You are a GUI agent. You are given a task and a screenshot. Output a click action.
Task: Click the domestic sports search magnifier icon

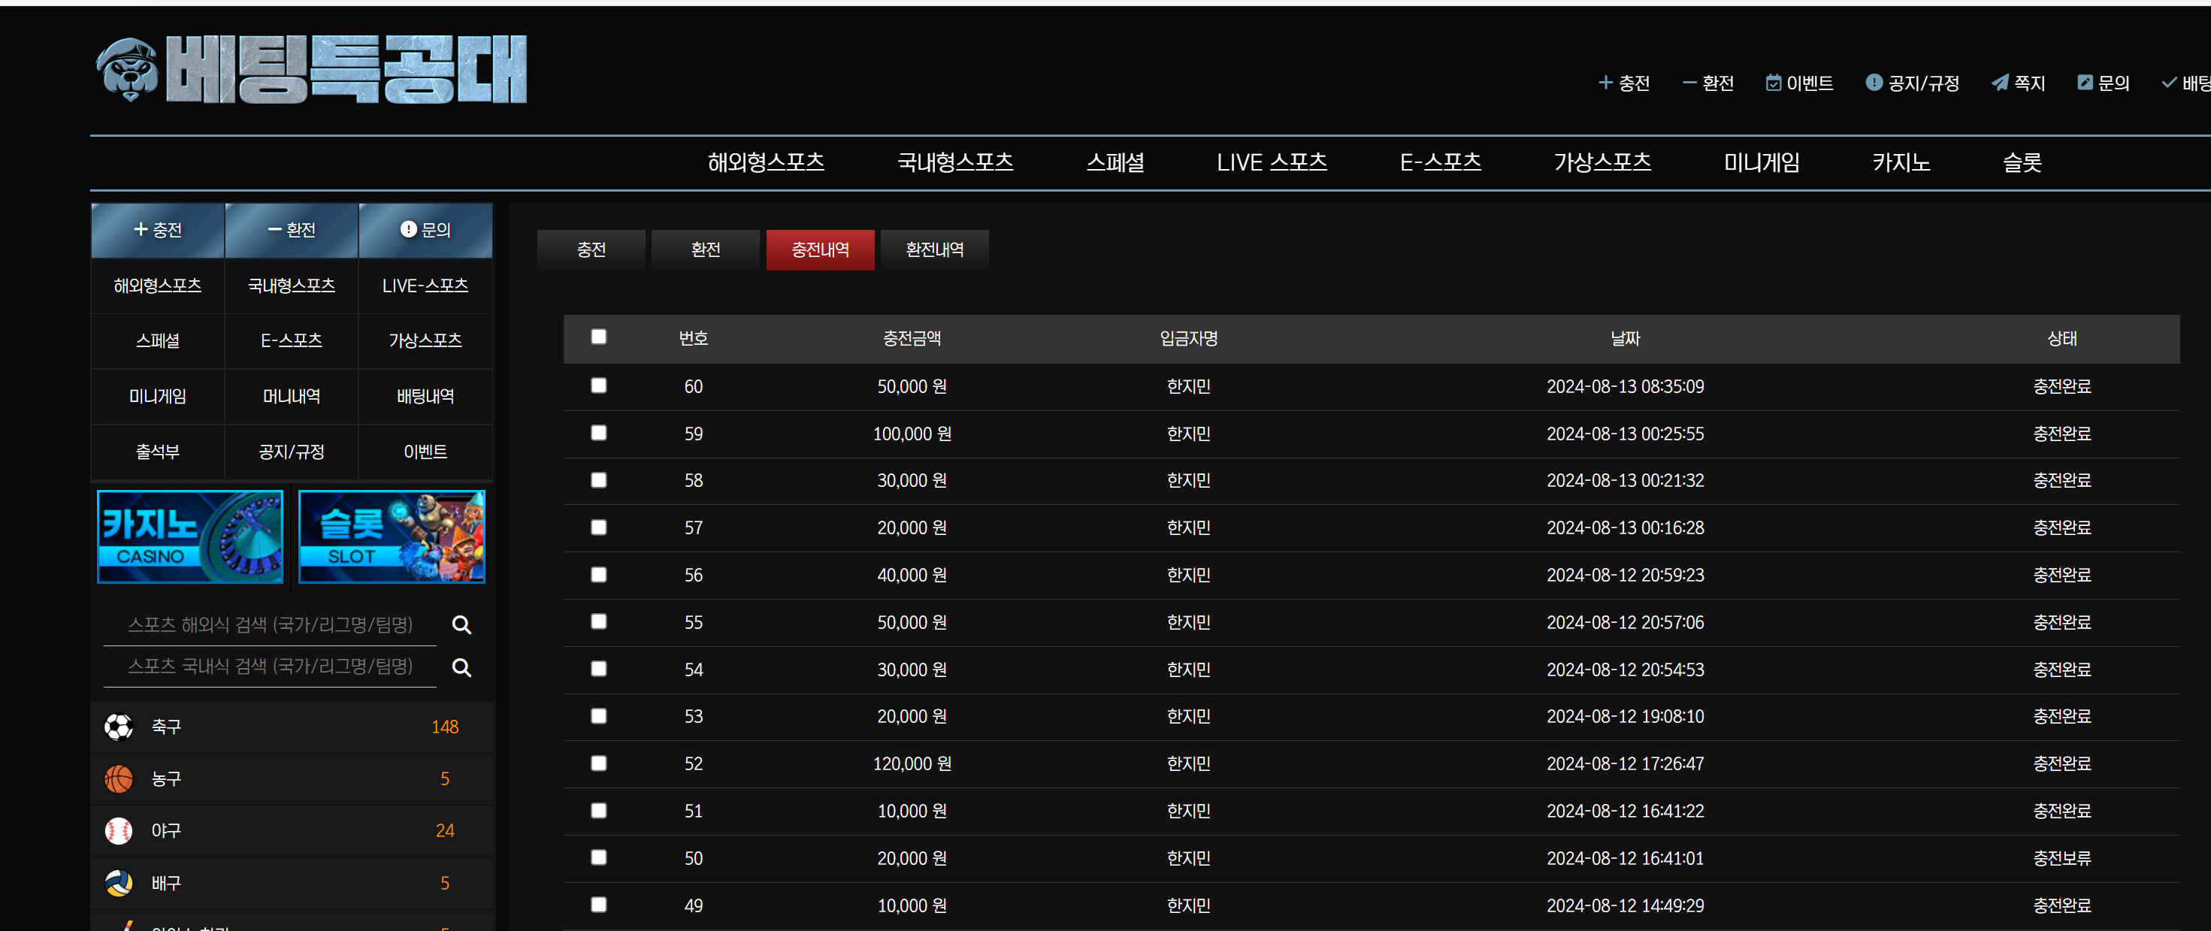[x=461, y=667]
